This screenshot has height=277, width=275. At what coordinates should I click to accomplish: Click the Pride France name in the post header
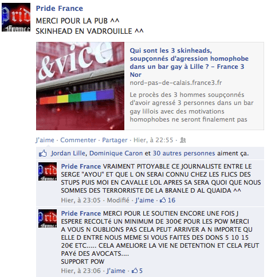coord(60,9)
